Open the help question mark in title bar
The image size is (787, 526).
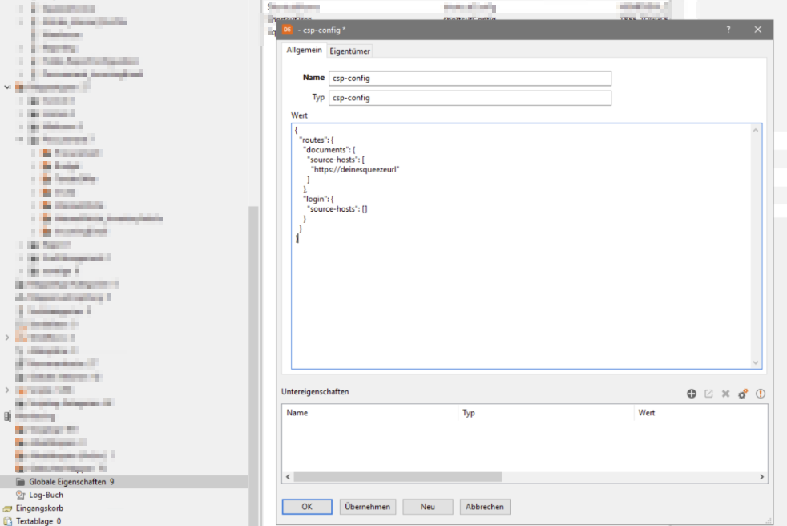pos(728,30)
